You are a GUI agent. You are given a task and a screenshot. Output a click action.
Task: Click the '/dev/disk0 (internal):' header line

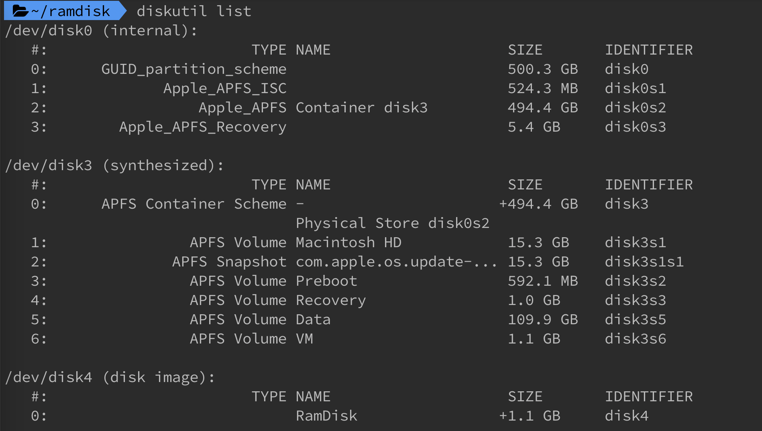[x=101, y=30]
